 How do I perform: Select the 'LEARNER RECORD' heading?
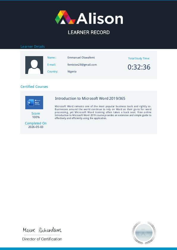[x=89, y=32]
